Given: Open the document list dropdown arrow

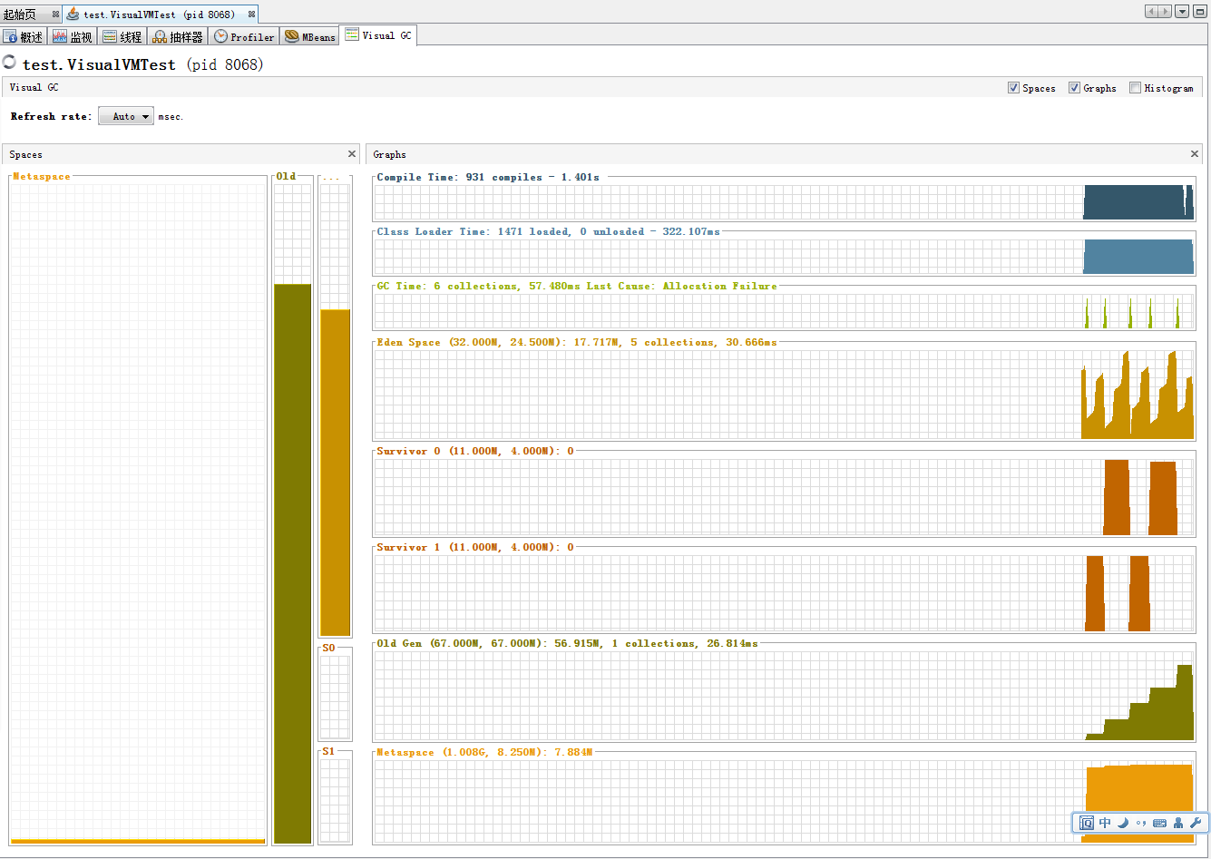Looking at the screenshot, I should click(x=1182, y=12).
